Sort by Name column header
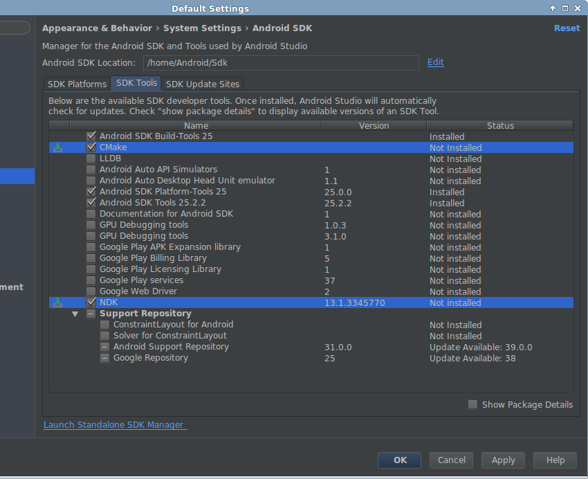The image size is (588, 479). pyautogui.click(x=196, y=125)
